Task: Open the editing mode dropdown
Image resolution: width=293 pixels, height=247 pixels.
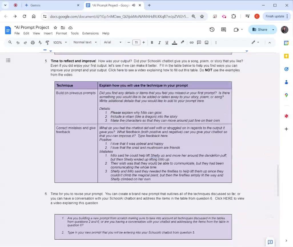Action: click(x=255, y=43)
